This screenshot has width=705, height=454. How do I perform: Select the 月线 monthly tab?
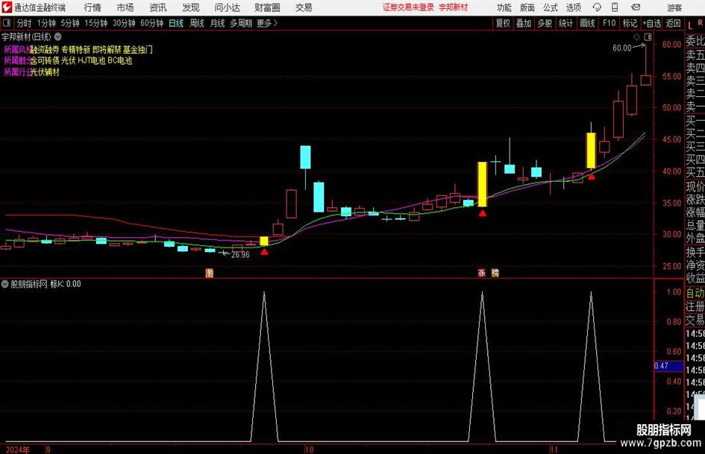217,23
